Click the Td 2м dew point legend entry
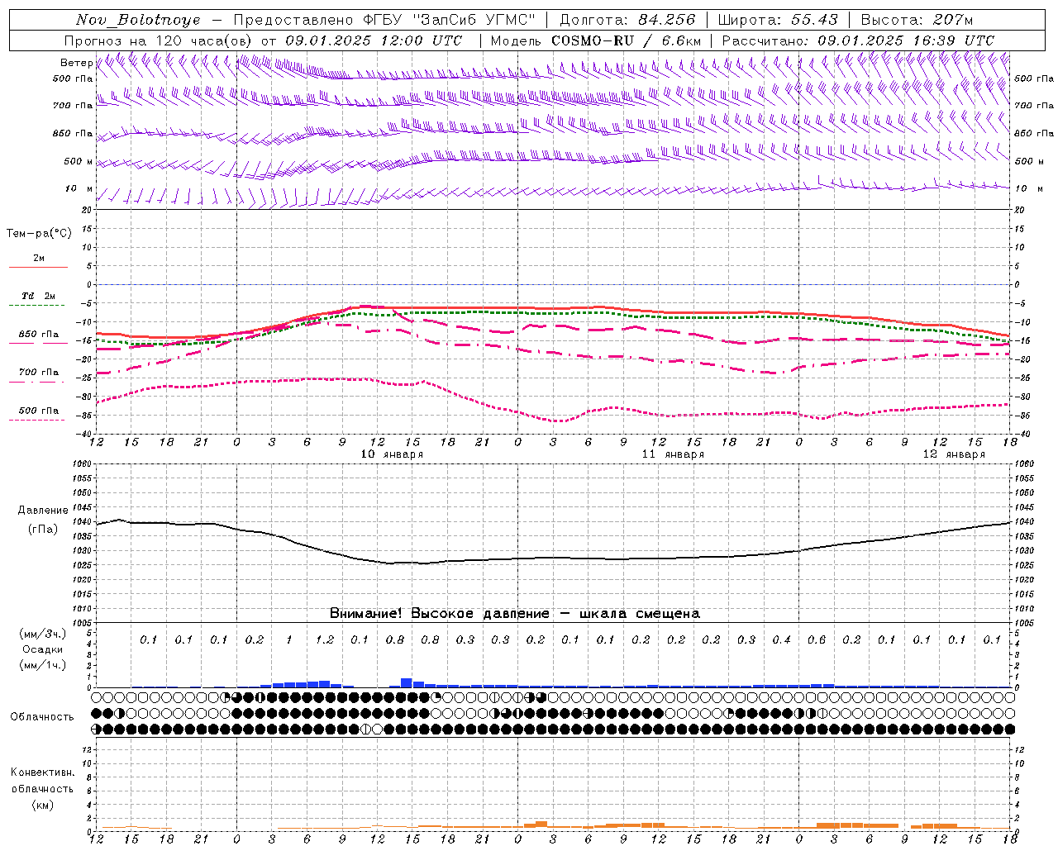This screenshot has height=846, width=1058. pyautogui.click(x=39, y=296)
